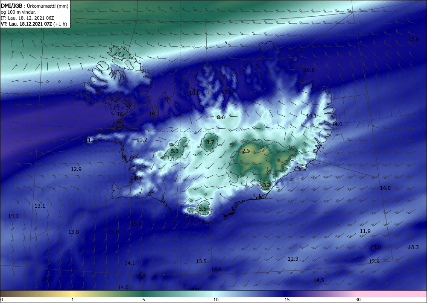Click the 15.9 value on the map
Viewport: 427px width, 303px height.
pyautogui.click(x=413, y=39)
